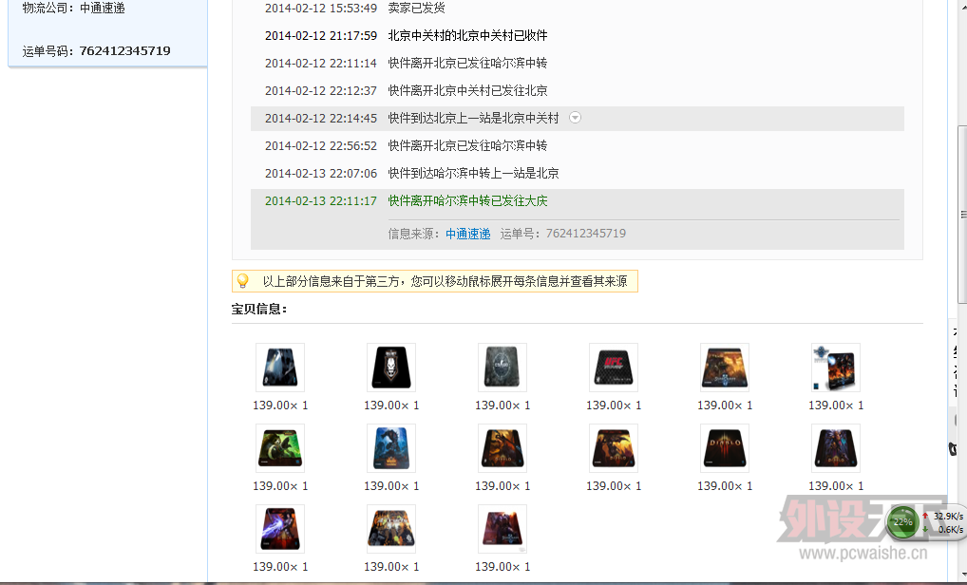Click the lightbulb tip icon
The width and height of the screenshot is (967, 585).
(243, 281)
